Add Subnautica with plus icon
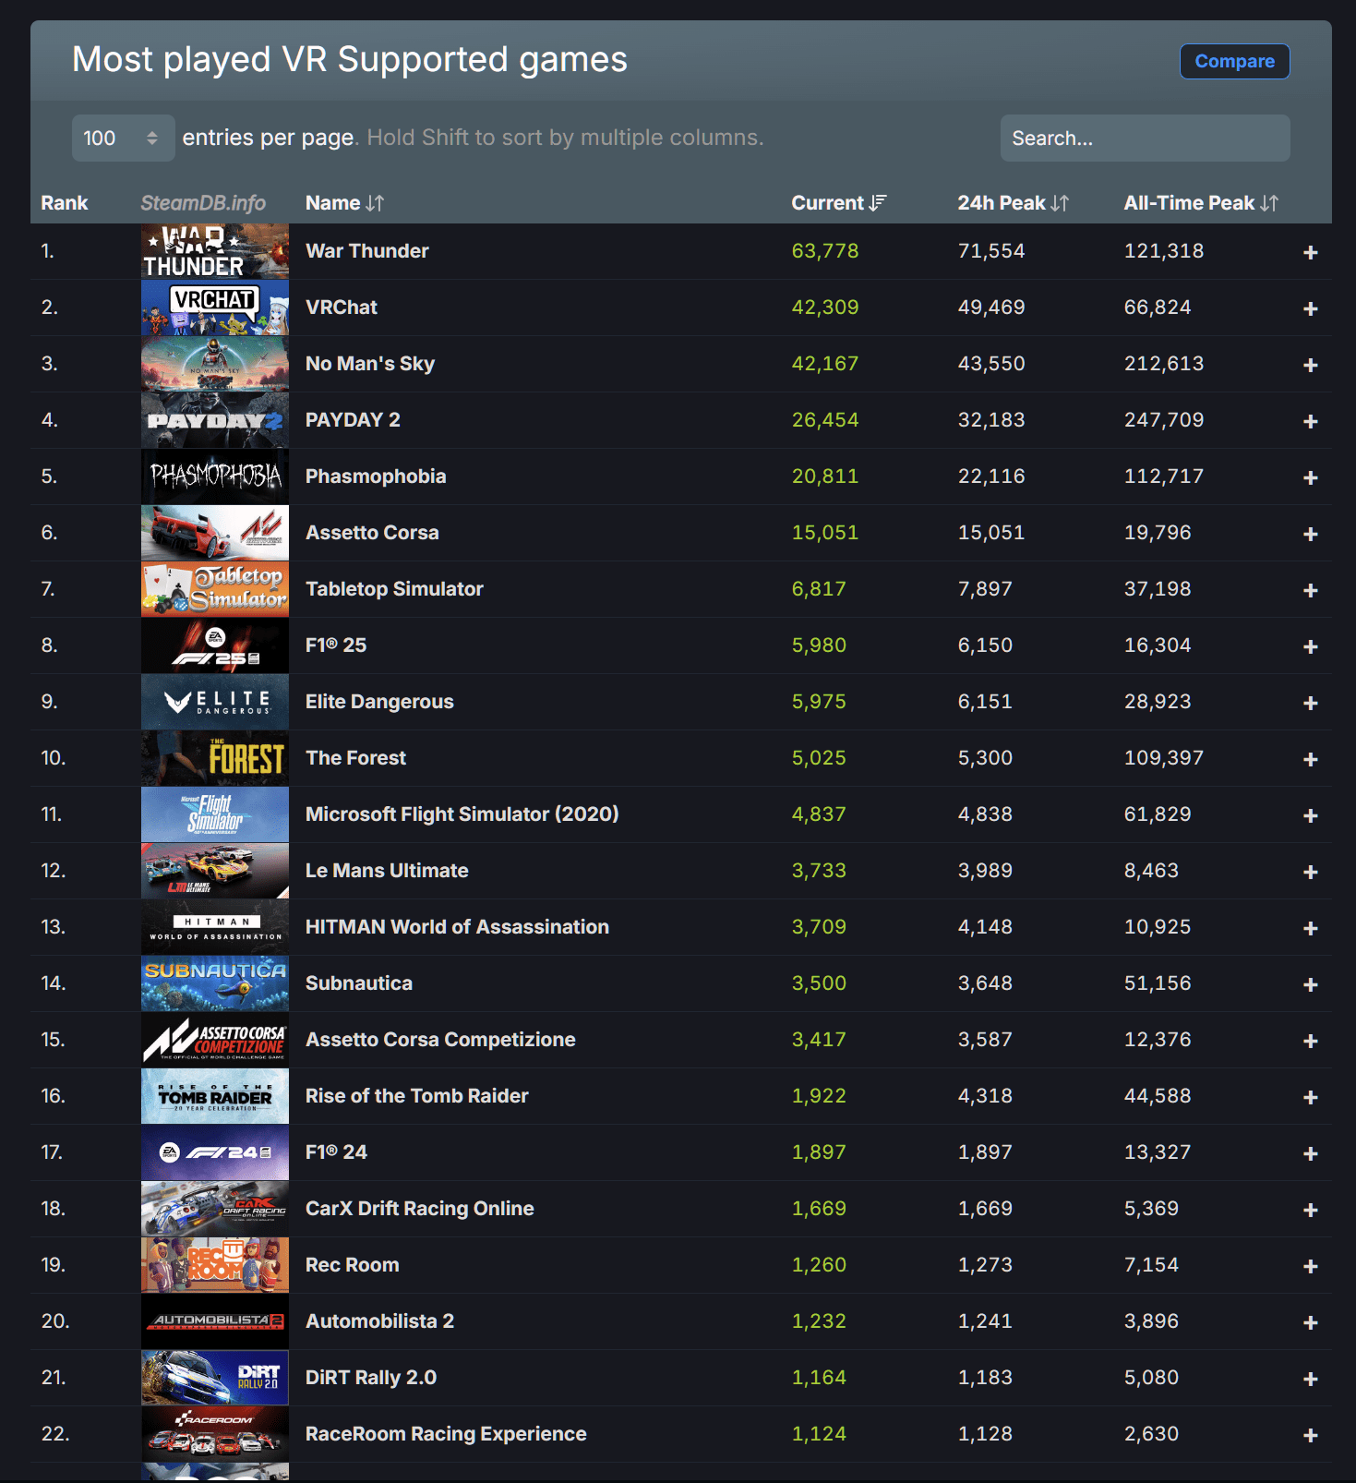 (x=1310, y=984)
